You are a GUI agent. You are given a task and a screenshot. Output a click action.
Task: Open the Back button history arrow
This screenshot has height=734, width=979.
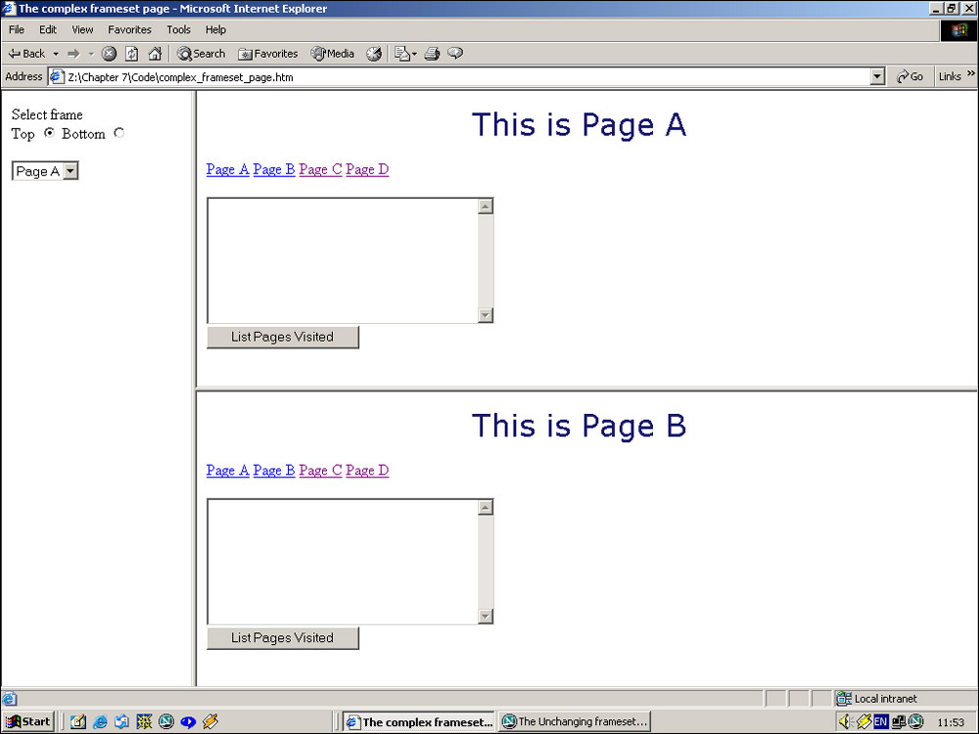56,54
